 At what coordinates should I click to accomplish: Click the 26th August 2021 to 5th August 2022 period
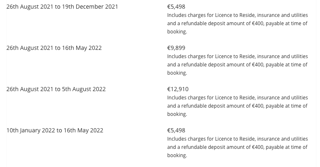click(x=56, y=89)
